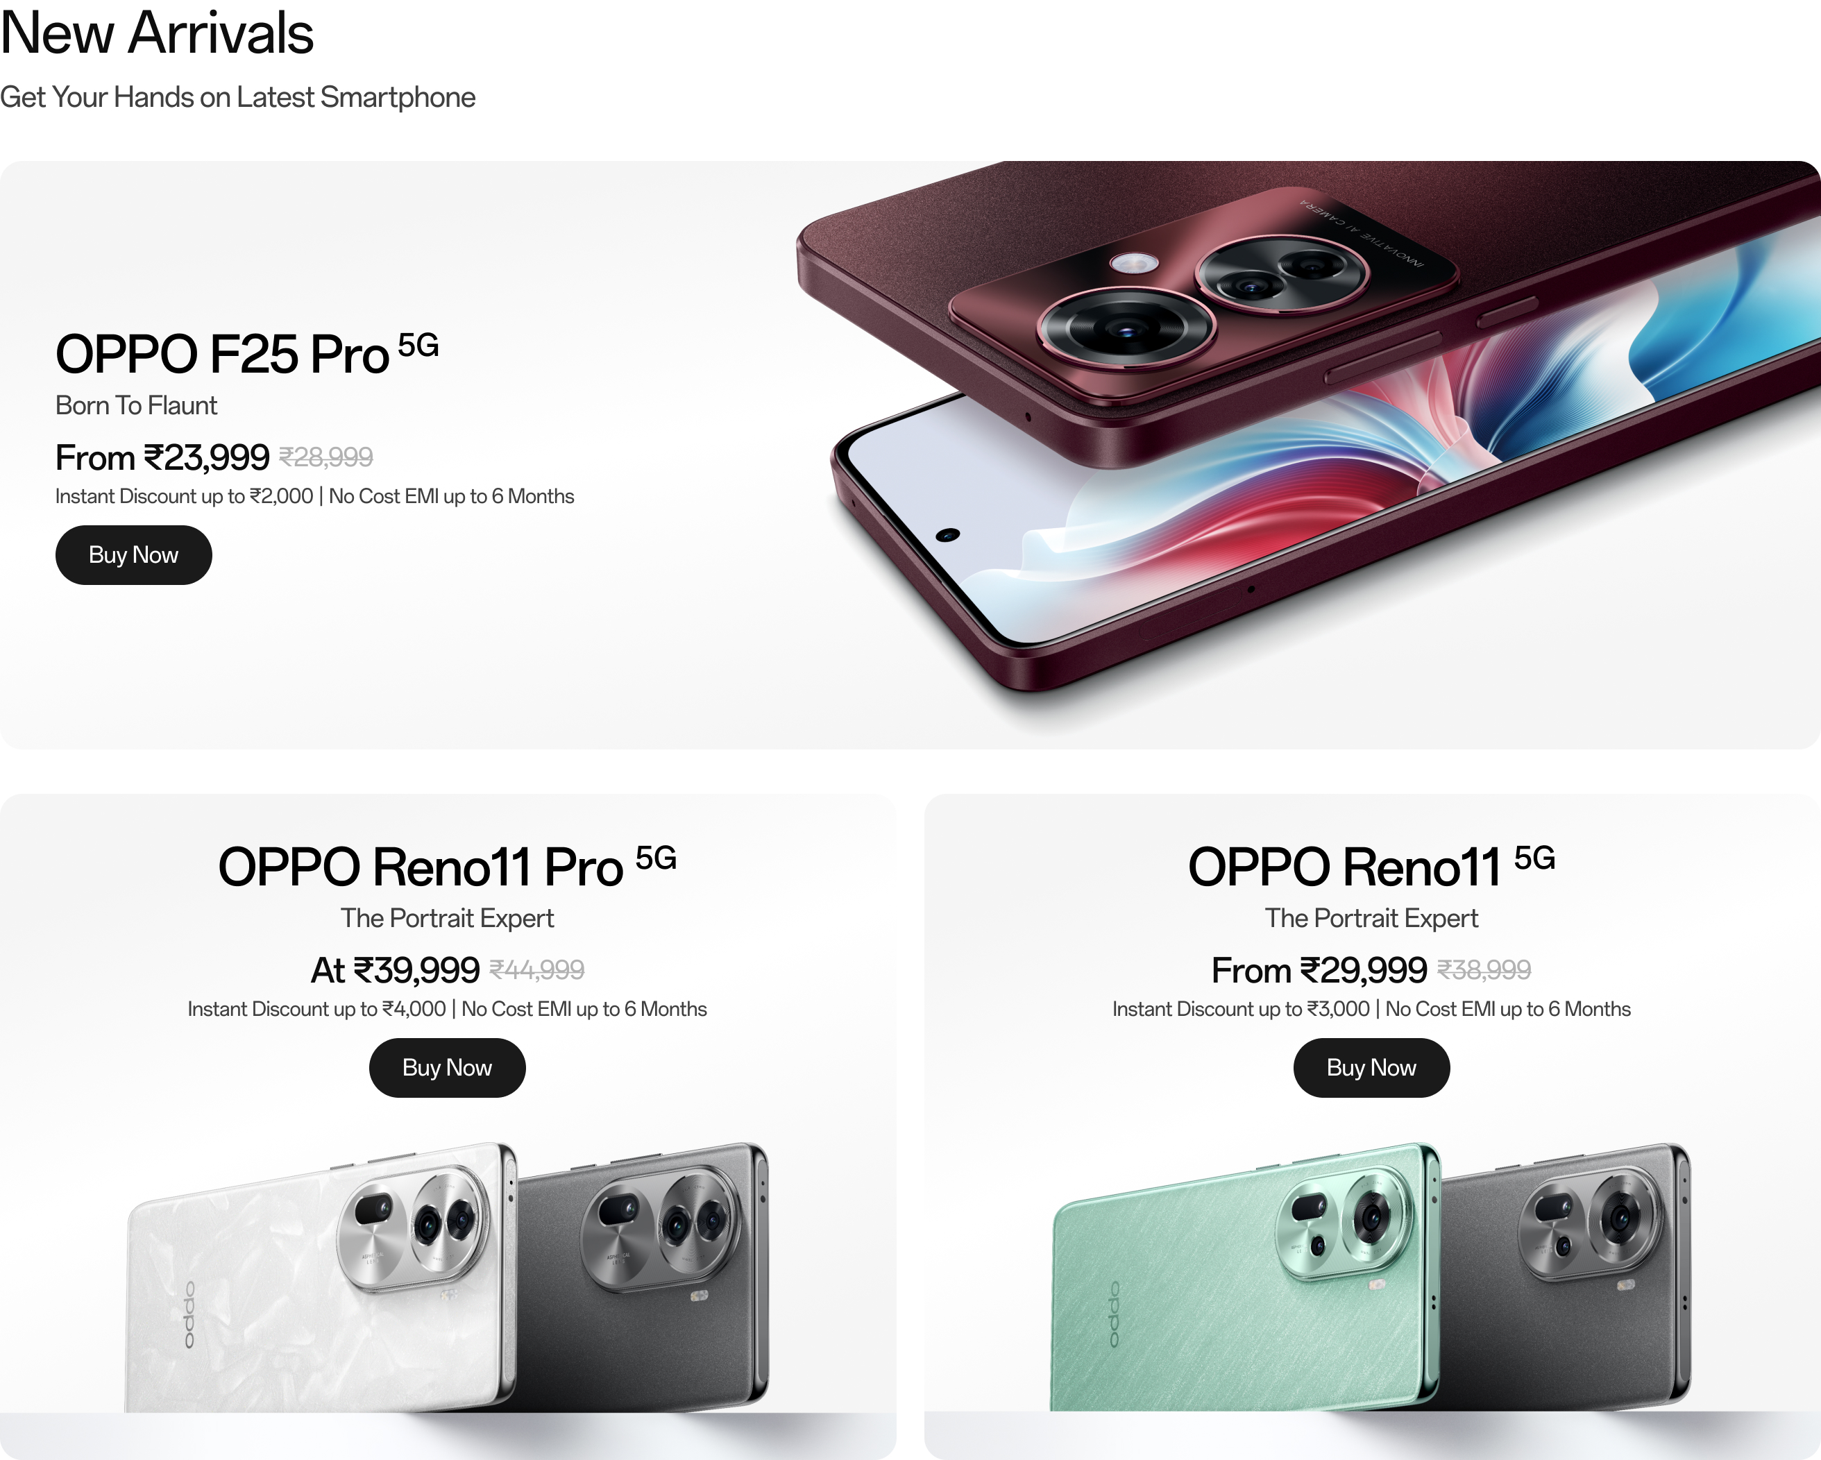Click the Reno11 price From ₹29,999

(x=1319, y=970)
